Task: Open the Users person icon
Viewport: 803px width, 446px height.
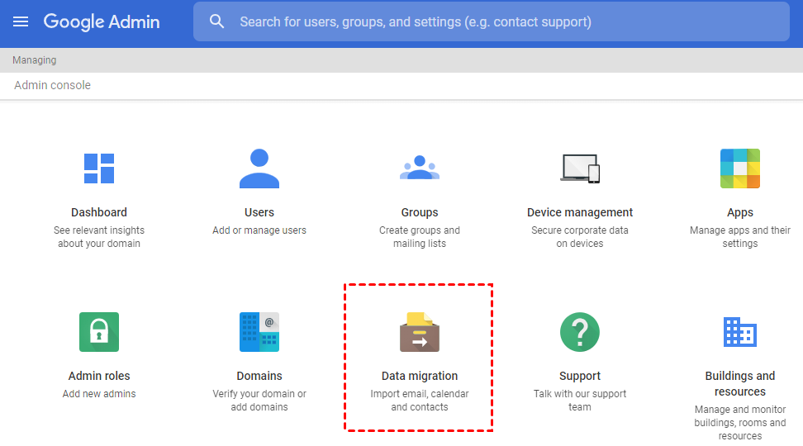Action: click(x=259, y=168)
